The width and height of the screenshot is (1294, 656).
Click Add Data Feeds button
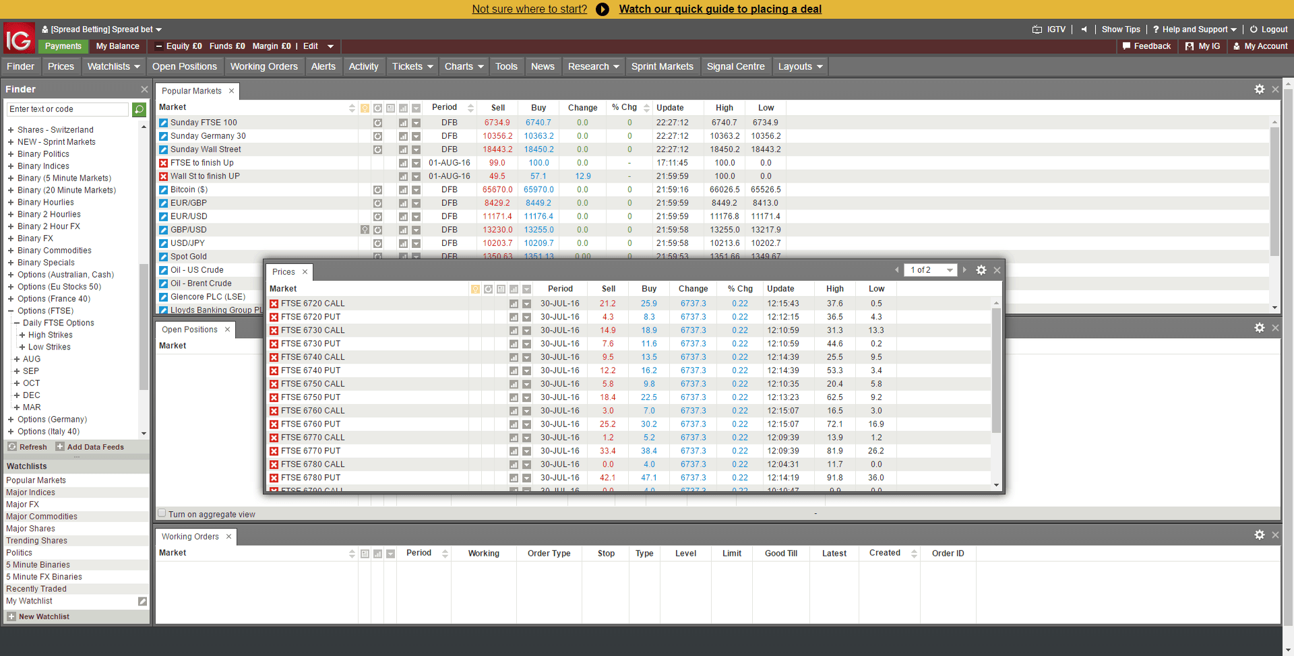click(x=90, y=447)
